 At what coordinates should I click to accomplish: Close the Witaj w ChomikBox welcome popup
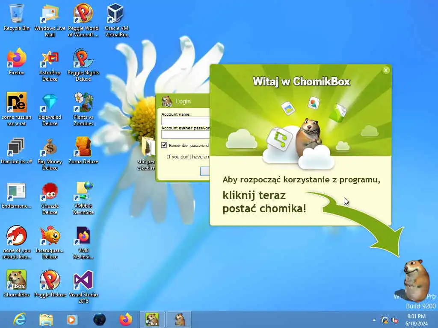(x=386, y=70)
